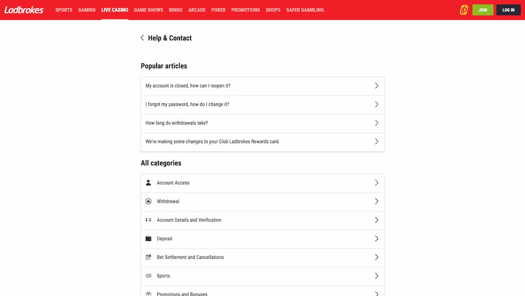Open the PROMOTIONS menu item
This screenshot has height=296, width=525.
click(x=245, y=10)
